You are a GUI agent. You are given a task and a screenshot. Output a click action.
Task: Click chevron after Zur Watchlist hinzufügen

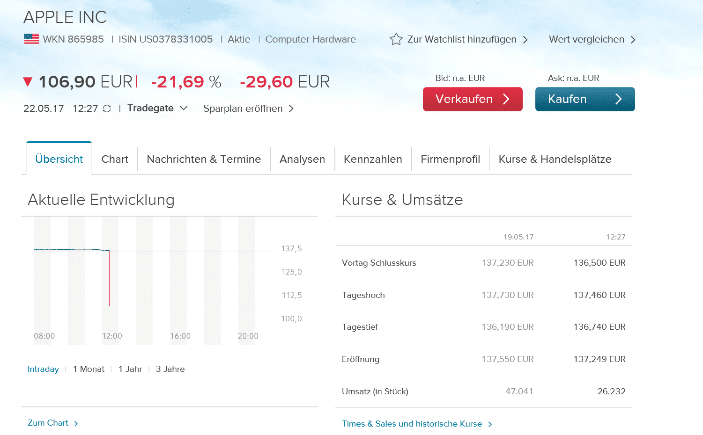coord(525,40)
